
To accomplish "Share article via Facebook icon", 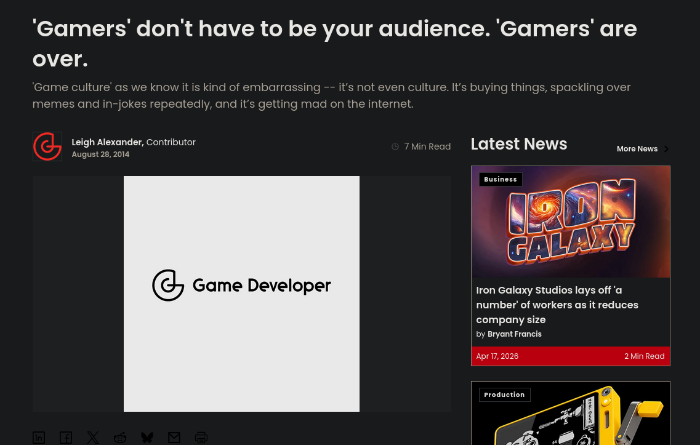I will [66, 438].
